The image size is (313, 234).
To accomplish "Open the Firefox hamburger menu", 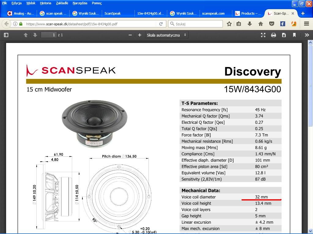I will (307, 24).
